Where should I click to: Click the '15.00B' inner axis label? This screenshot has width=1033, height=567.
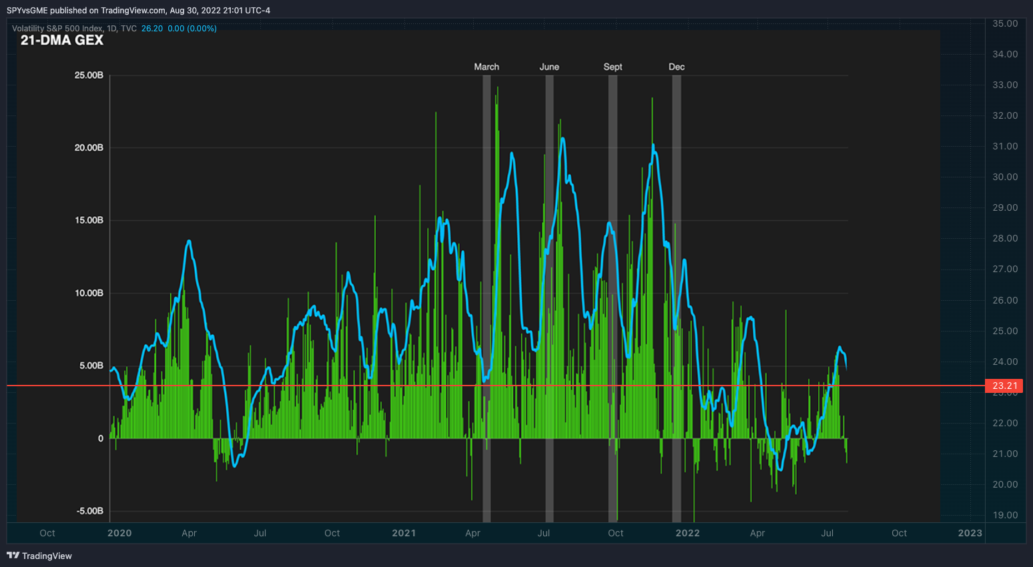tap(89, 220)
